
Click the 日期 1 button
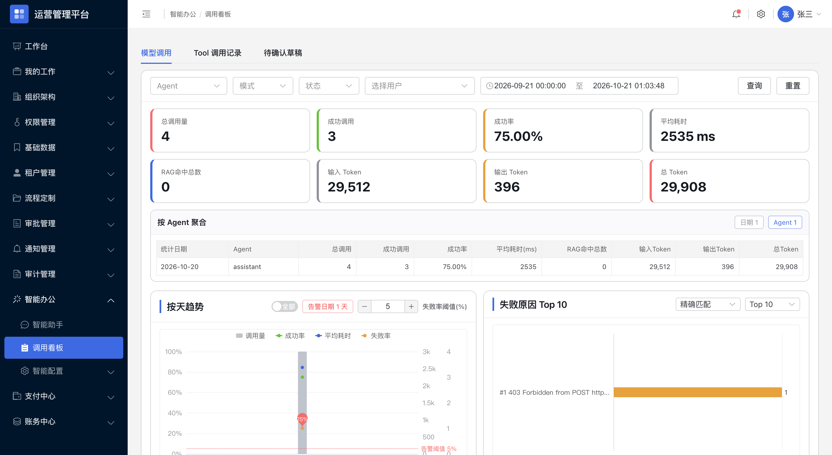click(749, 222)
